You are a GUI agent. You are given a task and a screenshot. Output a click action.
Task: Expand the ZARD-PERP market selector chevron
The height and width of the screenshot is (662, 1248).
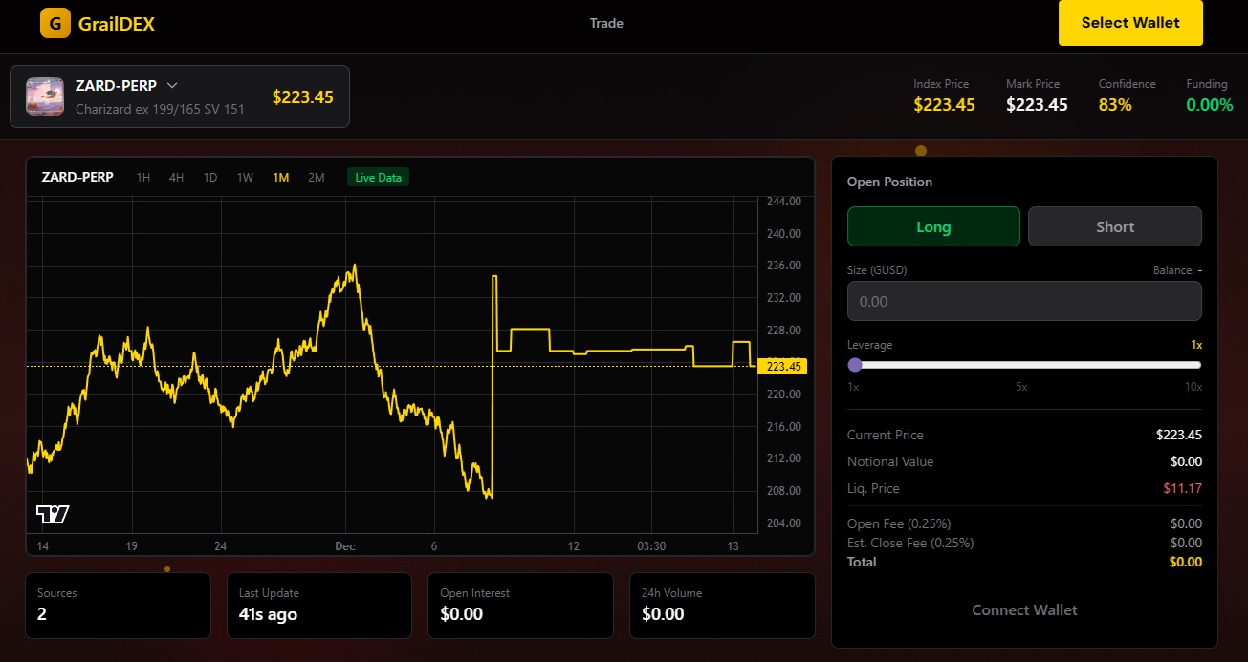[172, 85]
